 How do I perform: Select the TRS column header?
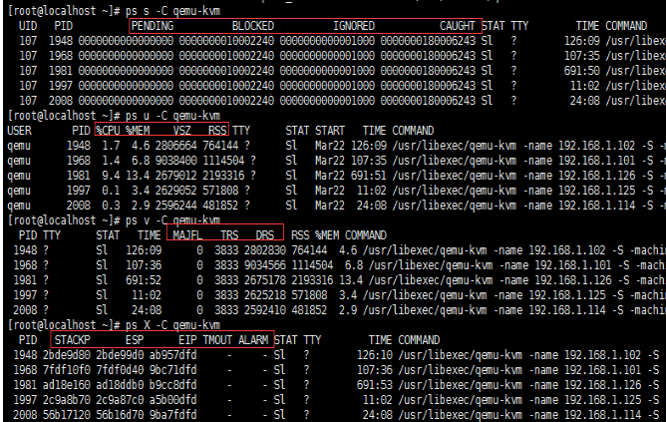229,235
